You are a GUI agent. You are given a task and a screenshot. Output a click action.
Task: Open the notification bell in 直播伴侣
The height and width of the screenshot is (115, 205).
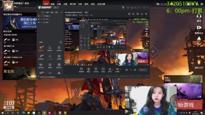click(142, 14)
